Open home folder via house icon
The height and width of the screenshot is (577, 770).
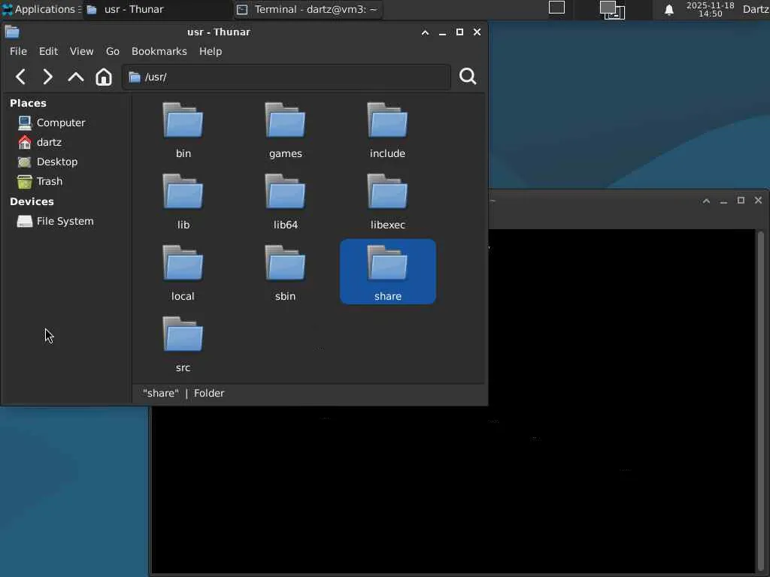(104, 77)
